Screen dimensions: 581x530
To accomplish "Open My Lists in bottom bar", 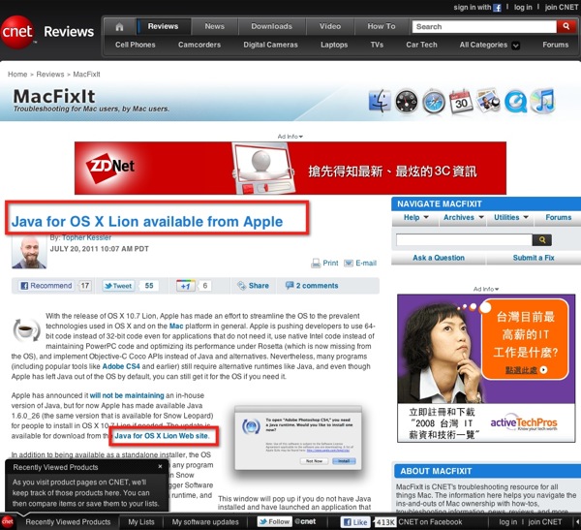I will 141,522.
